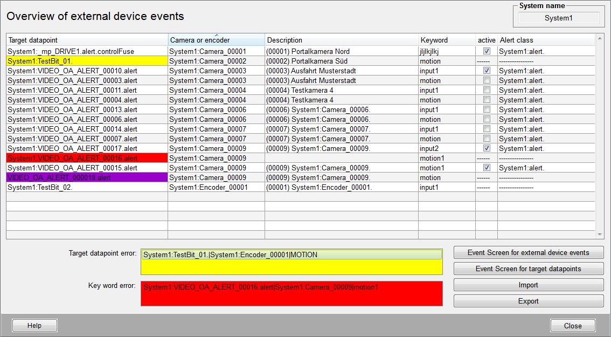Sort by Camera or encoder column header

point(216,40)
